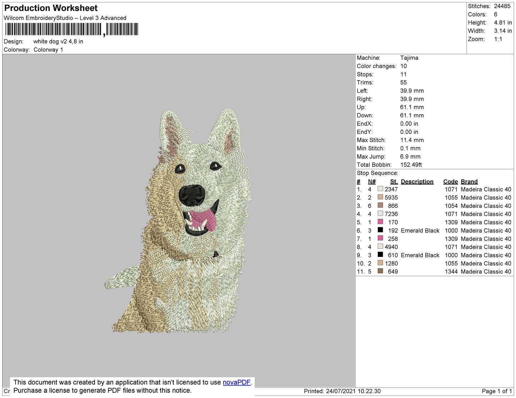Click the zoom value '1:1'

tap(498, 39)
